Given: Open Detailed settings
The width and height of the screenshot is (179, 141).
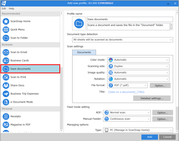Looking at the screenshot, I should [152, 98].
